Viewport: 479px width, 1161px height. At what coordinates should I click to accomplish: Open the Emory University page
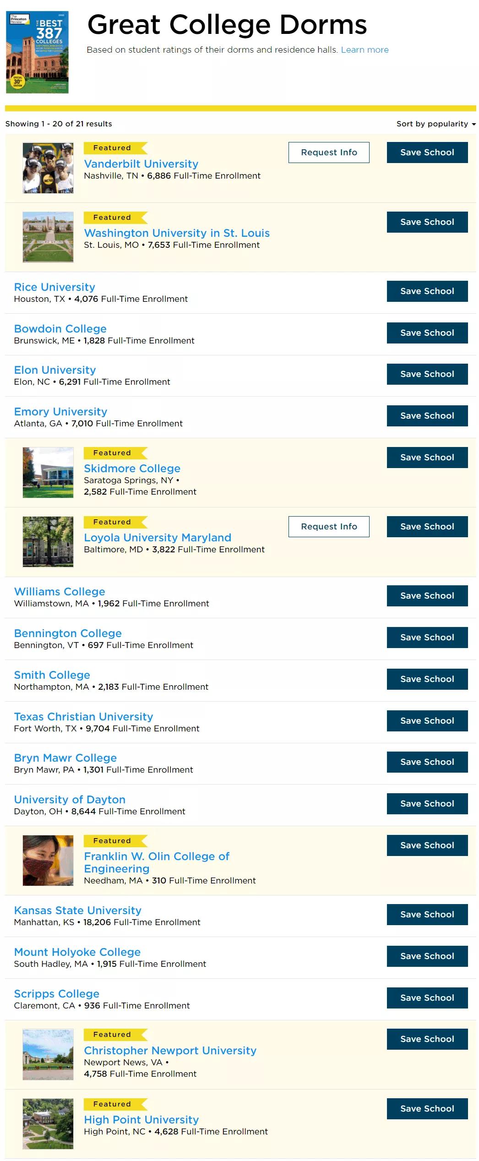[60, 412]
